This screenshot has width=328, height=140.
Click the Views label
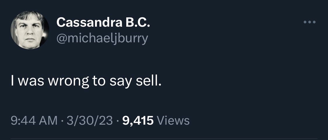pyautogui.click(x=173, y=120)
